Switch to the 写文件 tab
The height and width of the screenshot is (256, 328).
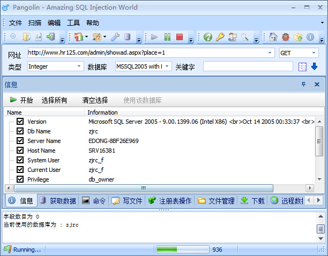(127, 201)
